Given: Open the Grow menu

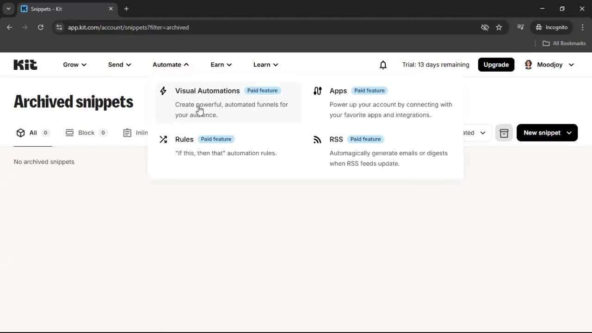Looking at the screenshot, I should coord(74,65).
